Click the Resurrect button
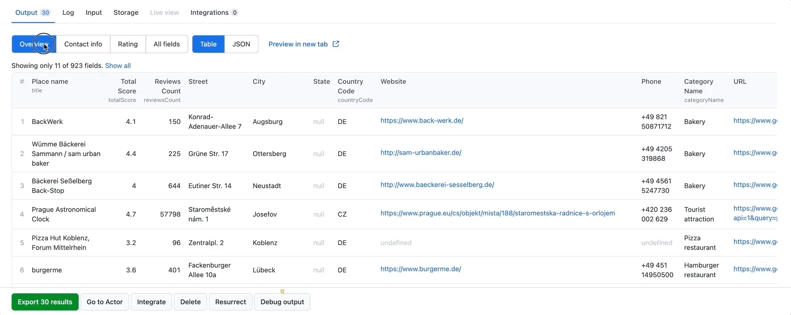 coord(230,302)
